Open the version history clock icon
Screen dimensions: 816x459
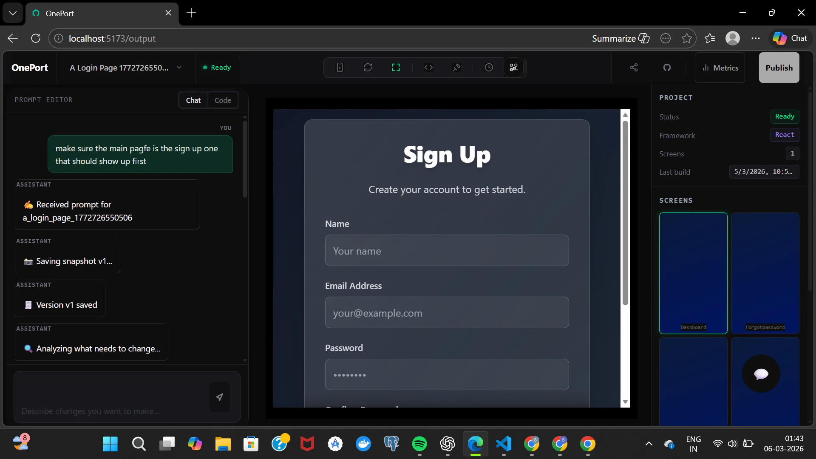[x=489, y=68]
